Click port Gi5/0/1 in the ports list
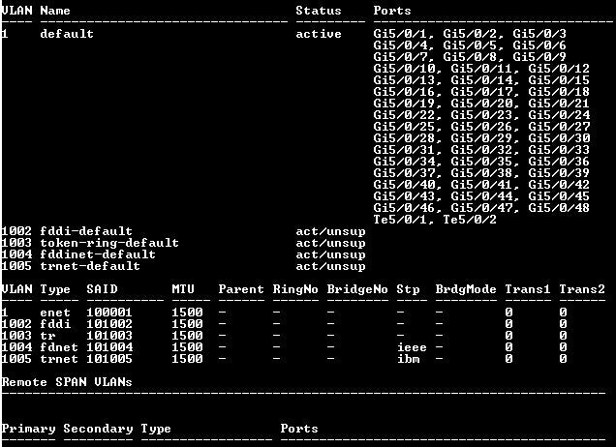 (x=400, y=34)
